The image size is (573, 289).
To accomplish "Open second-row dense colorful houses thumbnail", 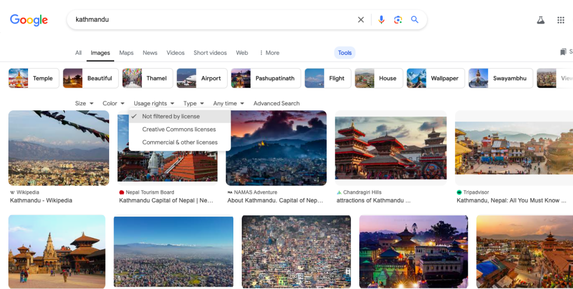I will 297,251.
